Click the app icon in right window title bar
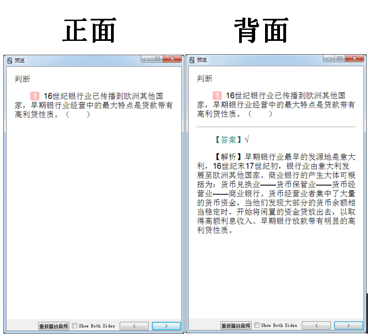 (192, 60)
